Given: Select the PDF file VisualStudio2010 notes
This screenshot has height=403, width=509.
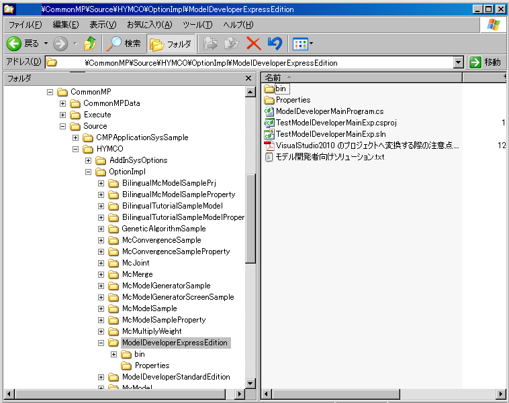Looking at the screenshot, I should click(x=367, y=146).
